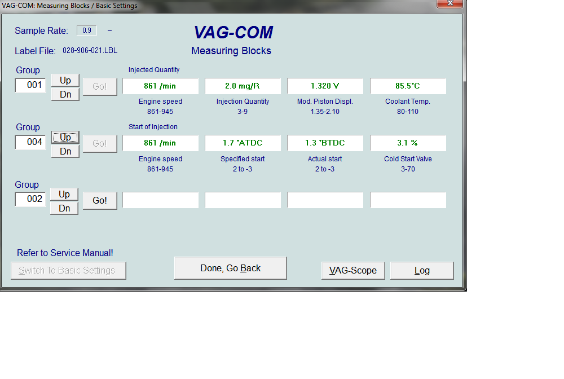Click the Injection Quantity 2.0 mg/R value
Screen dimensions: 564x379
coord(243,86)
